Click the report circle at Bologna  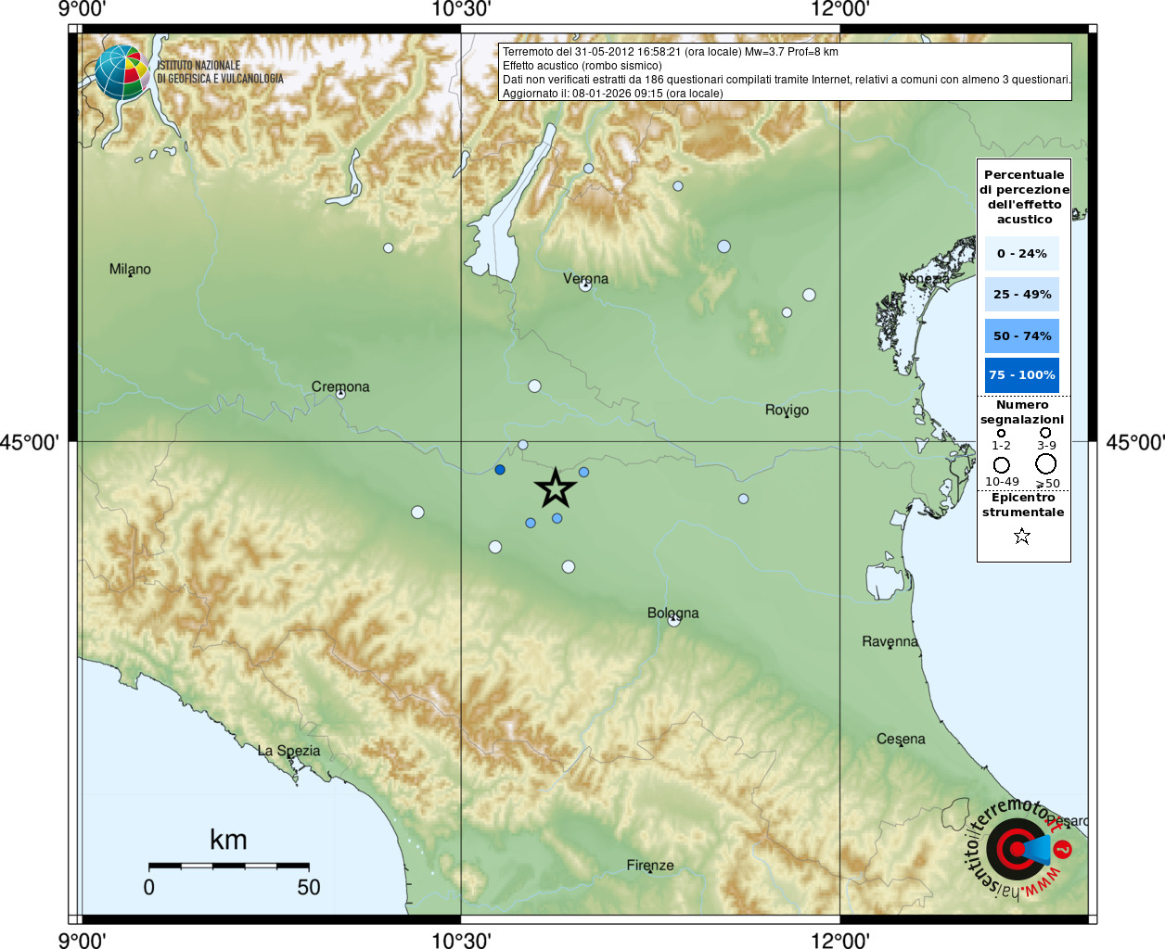(x=674, y=620)
